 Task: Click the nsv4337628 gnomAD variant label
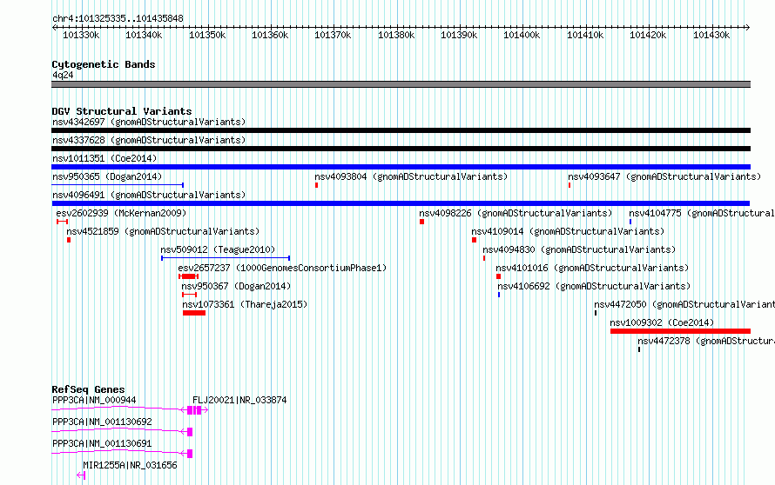(149, 140)
